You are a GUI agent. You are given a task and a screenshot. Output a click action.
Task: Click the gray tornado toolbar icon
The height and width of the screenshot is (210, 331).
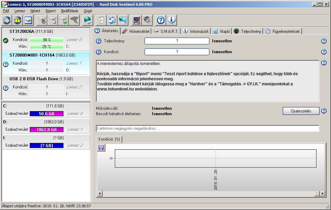pyautogui.click(x=74, y=20)
